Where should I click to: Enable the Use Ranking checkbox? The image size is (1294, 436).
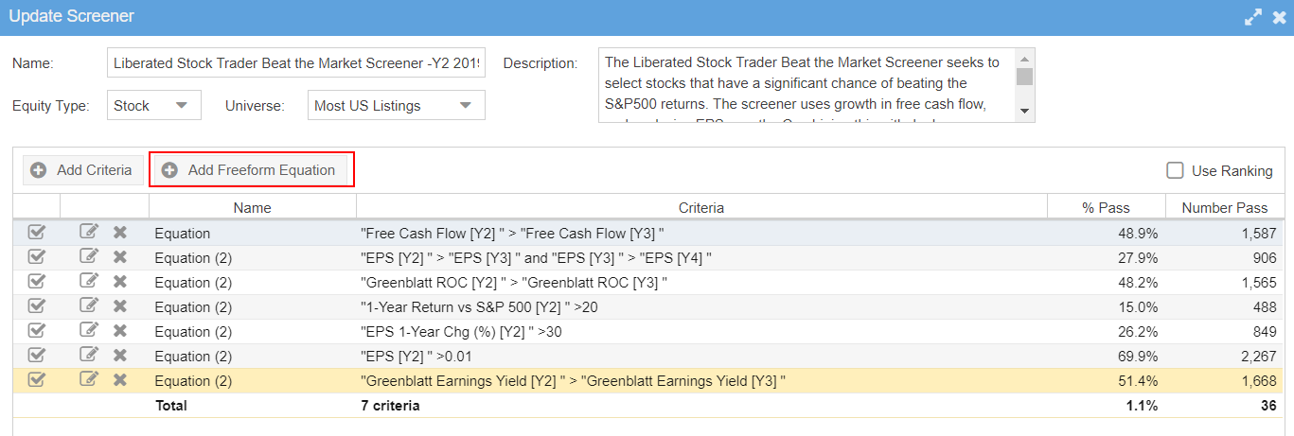pos(1175,170)
